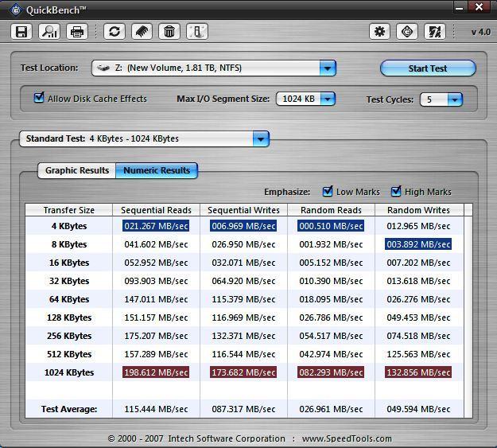Open the Test Location drive dropdown

click(x=327, y=68)
